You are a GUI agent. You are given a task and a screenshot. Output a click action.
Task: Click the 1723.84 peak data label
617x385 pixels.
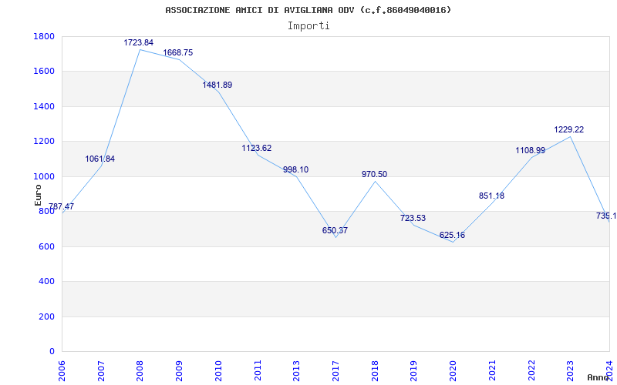tap(139, 43)
